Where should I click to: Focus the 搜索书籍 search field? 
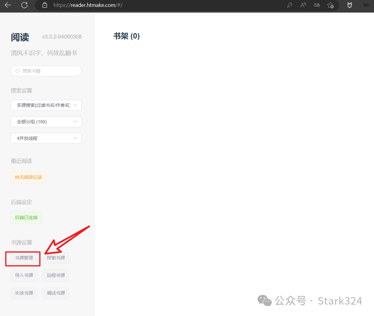pos(46,71)
